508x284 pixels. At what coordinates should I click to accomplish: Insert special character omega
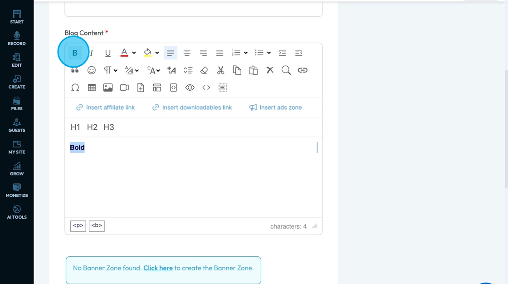click(x=75, y=88)
